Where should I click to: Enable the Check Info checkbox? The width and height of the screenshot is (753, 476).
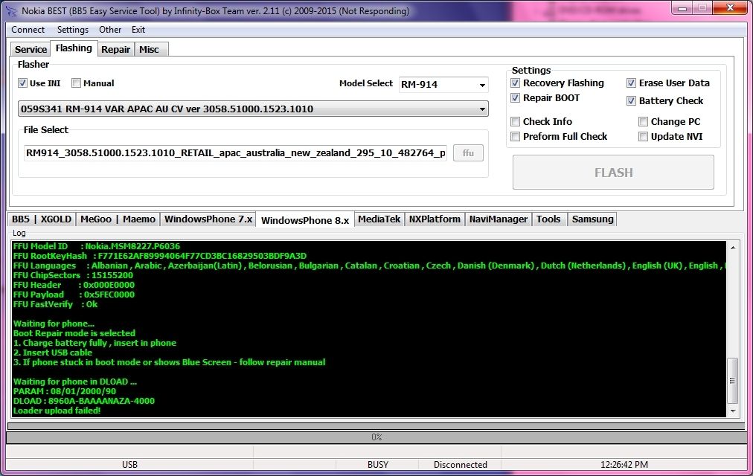coord(516,121)
